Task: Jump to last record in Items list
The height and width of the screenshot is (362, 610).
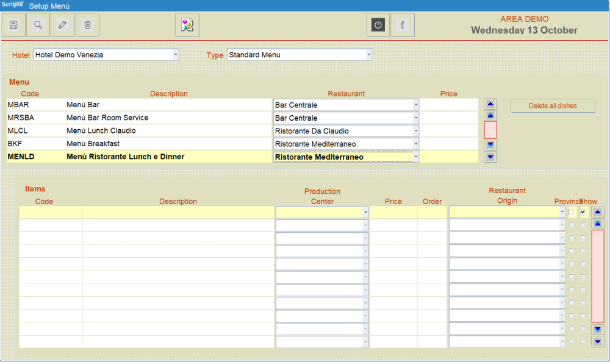Action: 598,342
